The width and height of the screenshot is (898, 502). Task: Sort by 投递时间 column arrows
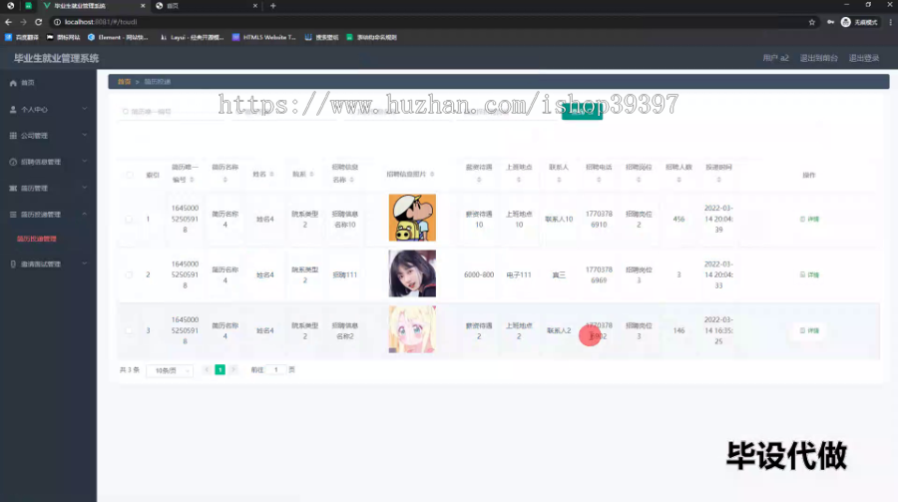[718, 180]
